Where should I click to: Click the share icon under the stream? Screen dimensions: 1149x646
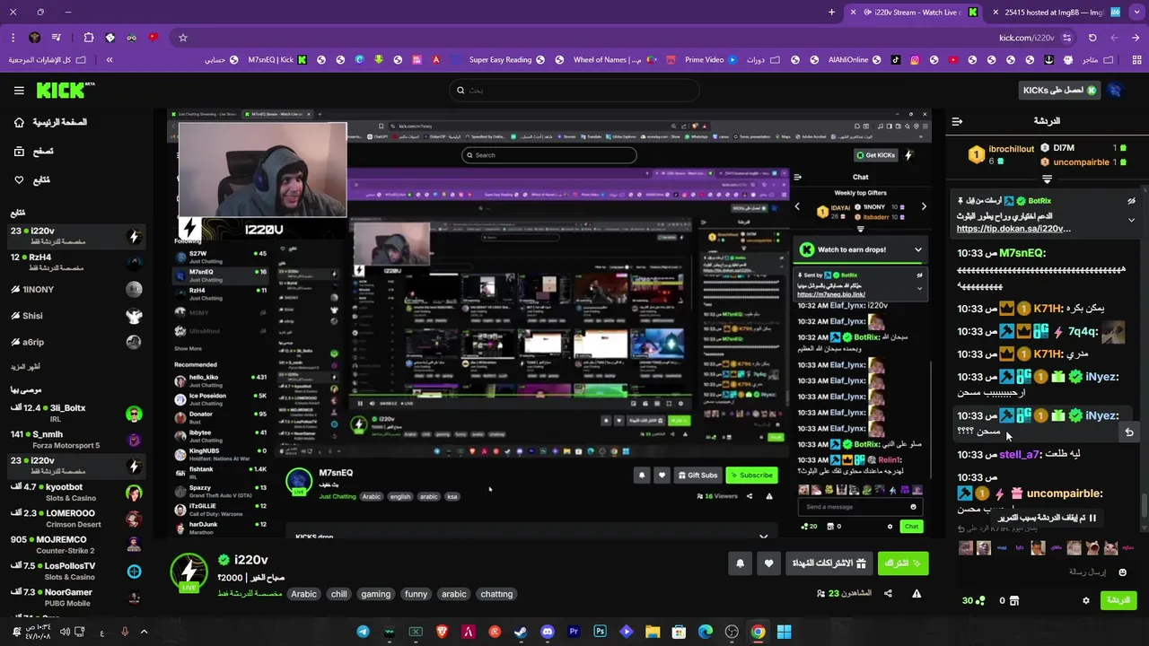[888, 593]
